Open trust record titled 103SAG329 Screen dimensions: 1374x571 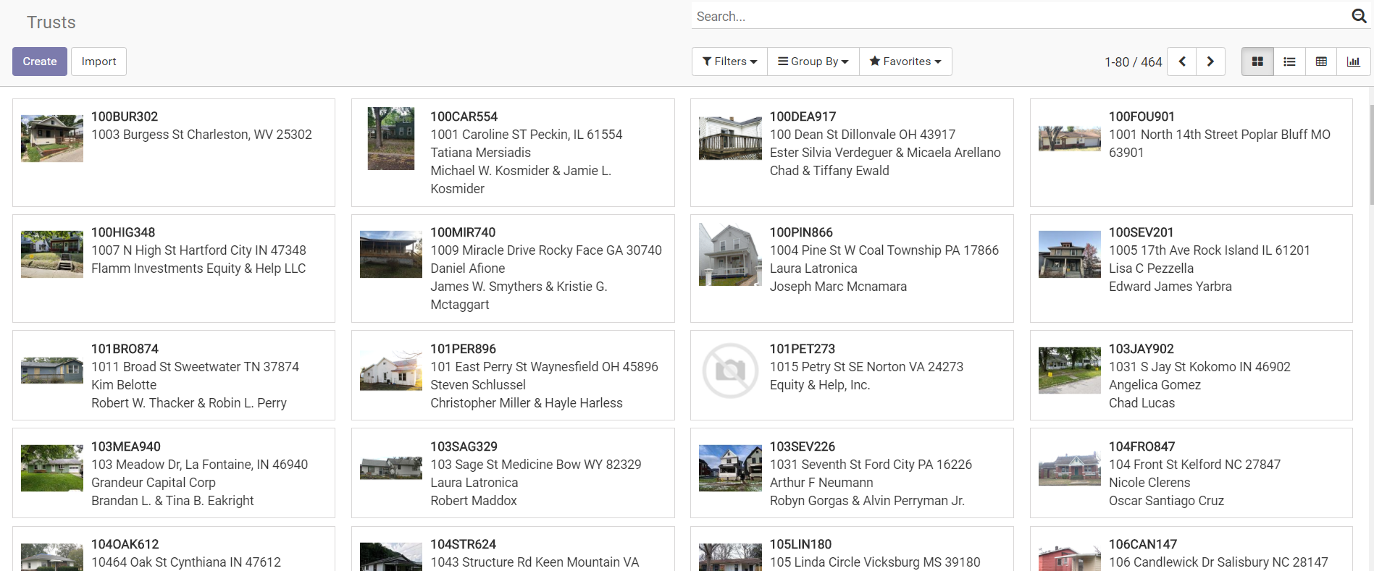464,447
